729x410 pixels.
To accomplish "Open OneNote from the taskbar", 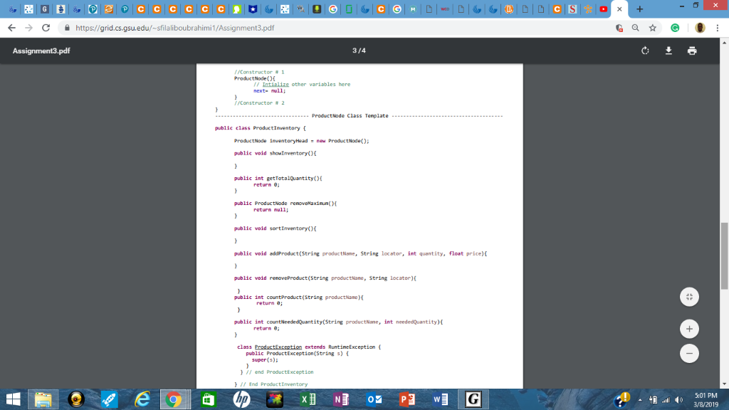I will (x=341, y=399).
